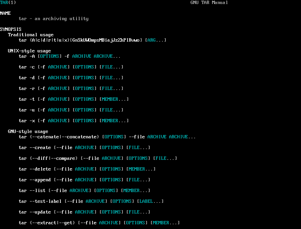Click FILE in the tar -c line

coord(107,67)
